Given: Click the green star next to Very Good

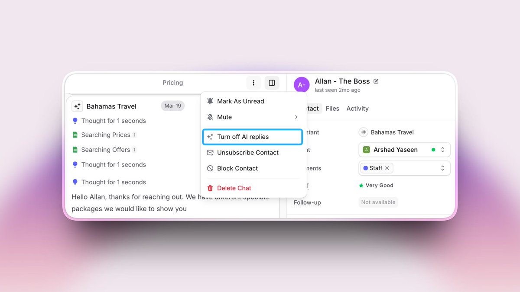Looking at the screenshot, I should coord(361,185).
